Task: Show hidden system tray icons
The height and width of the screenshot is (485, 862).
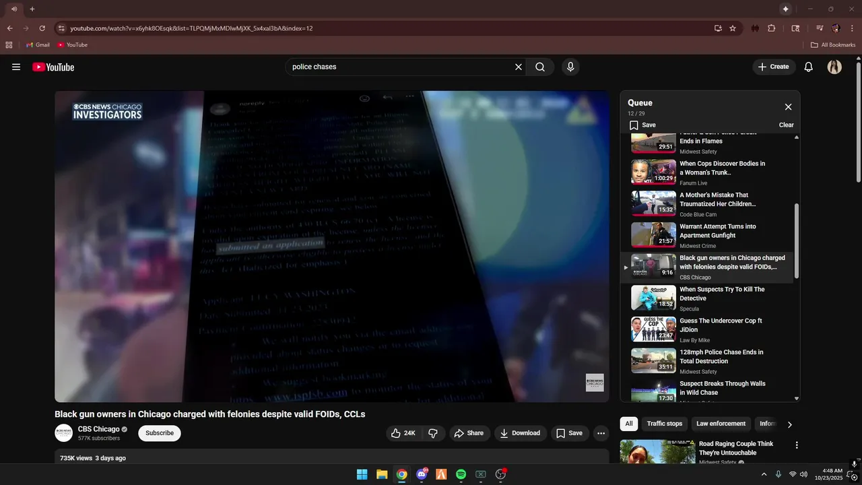Action: pos(764,474)
